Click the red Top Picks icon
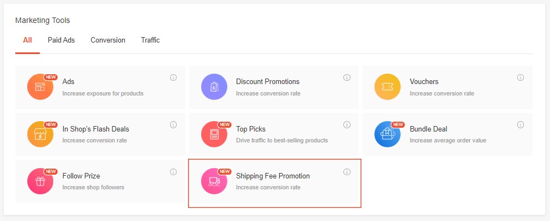This screenshot has height=221, width=550. 214,134
